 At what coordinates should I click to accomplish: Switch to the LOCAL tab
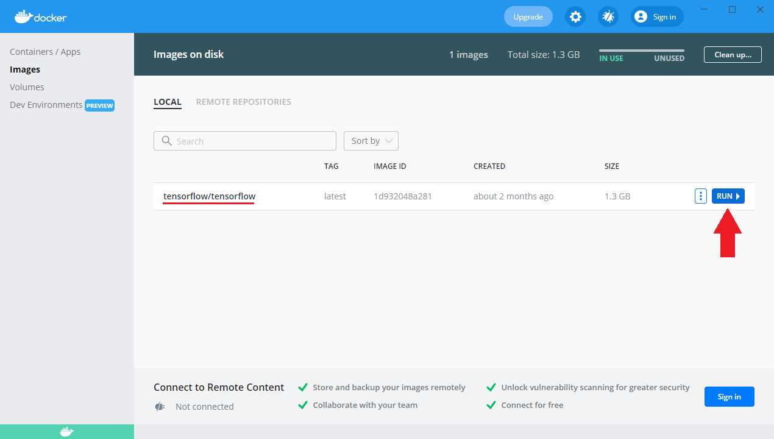(x=168, y=102)
